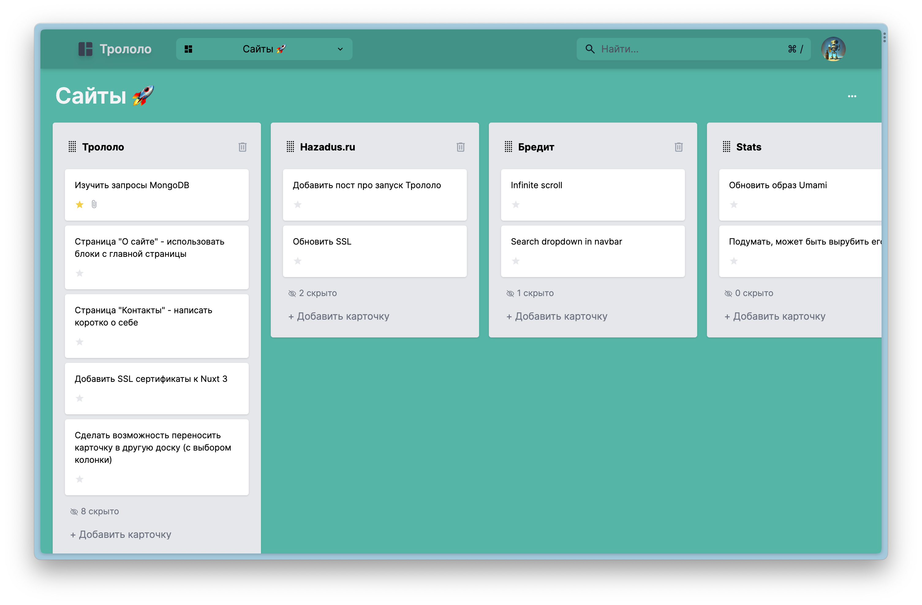Expand hidden cards in Бредит column
Viewport: 922px width, 605px height.
point(529,292)
